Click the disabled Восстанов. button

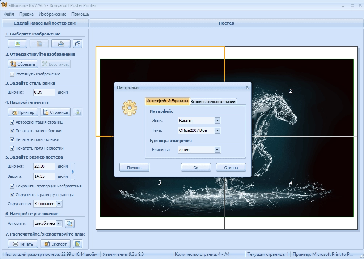[x=55, y=64]
